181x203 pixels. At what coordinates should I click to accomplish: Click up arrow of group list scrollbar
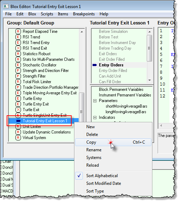pos(82,31)
